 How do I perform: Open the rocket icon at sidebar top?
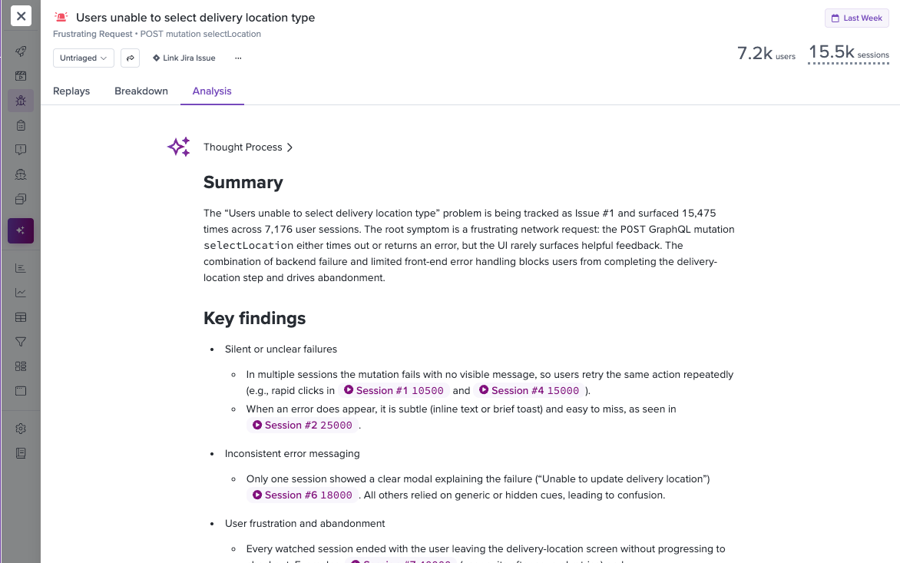click(20, 51)
